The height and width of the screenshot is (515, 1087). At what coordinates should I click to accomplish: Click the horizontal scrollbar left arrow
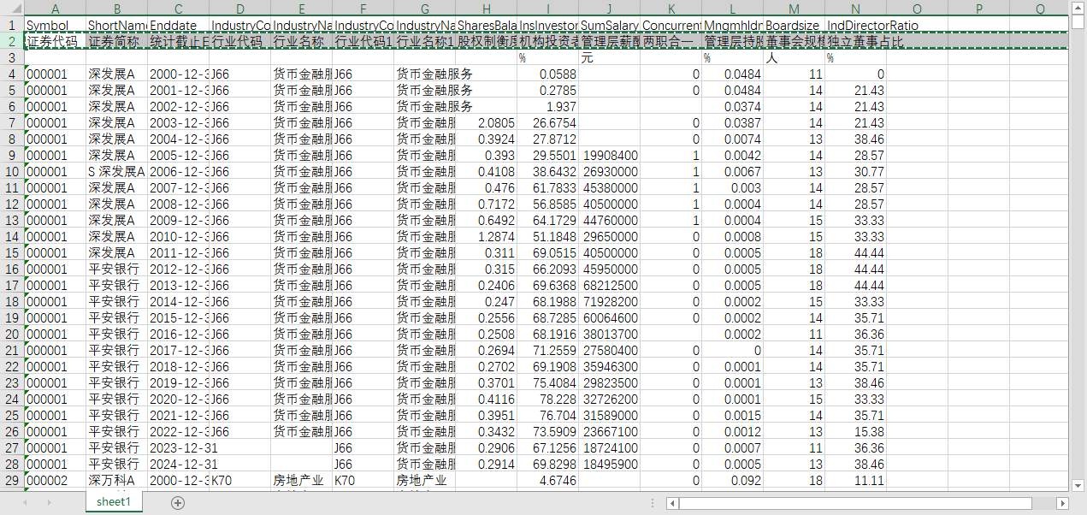coord(672,503)
